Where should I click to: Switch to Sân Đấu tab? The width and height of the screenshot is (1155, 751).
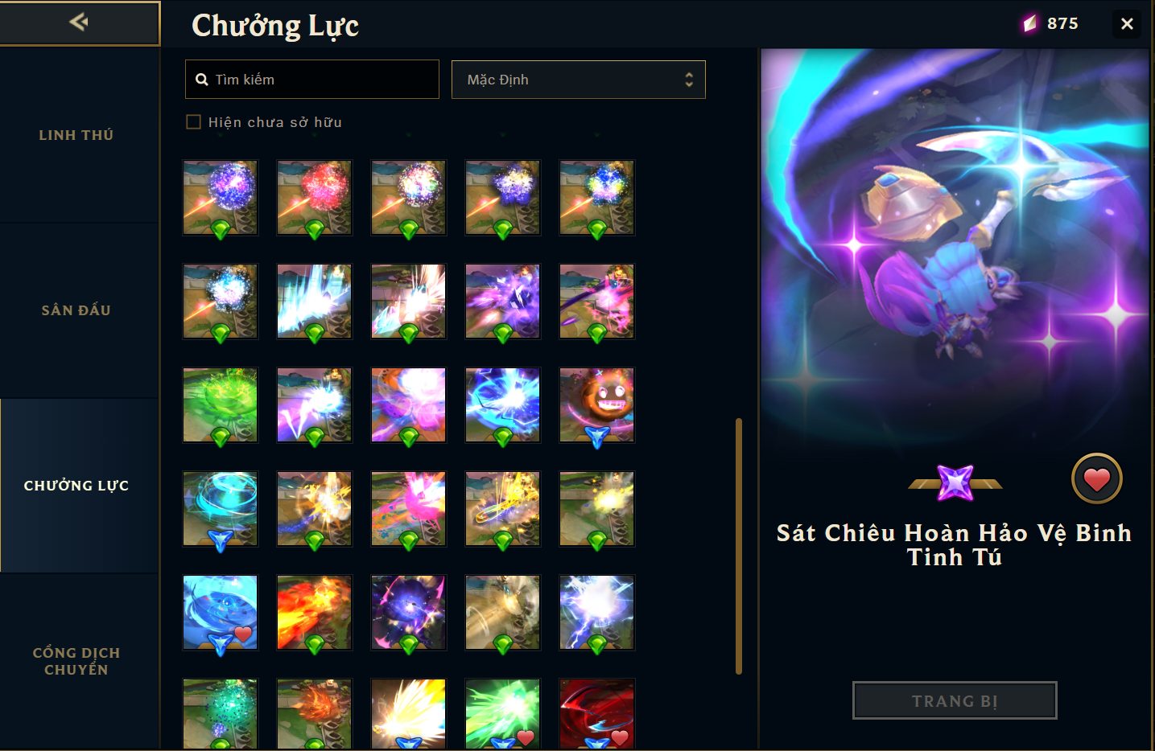pyautogui.click(x=76, y=310)
